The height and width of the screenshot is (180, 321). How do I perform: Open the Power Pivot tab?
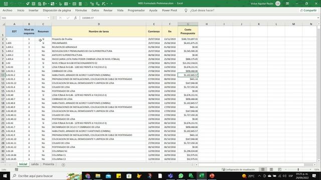[170, 10]
